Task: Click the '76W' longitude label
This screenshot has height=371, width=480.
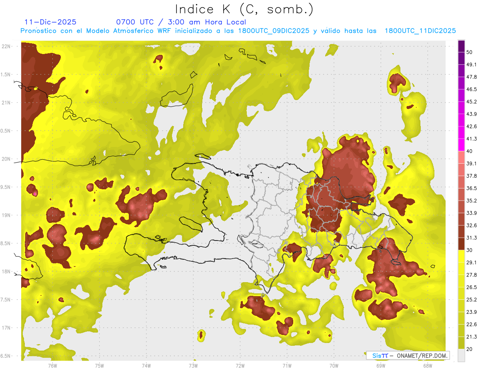Action: [52, 365]
